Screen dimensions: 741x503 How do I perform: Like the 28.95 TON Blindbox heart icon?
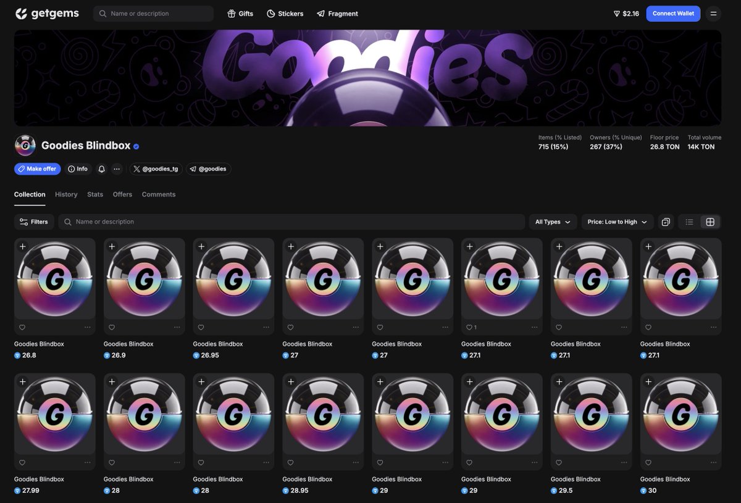coord(290,462)
